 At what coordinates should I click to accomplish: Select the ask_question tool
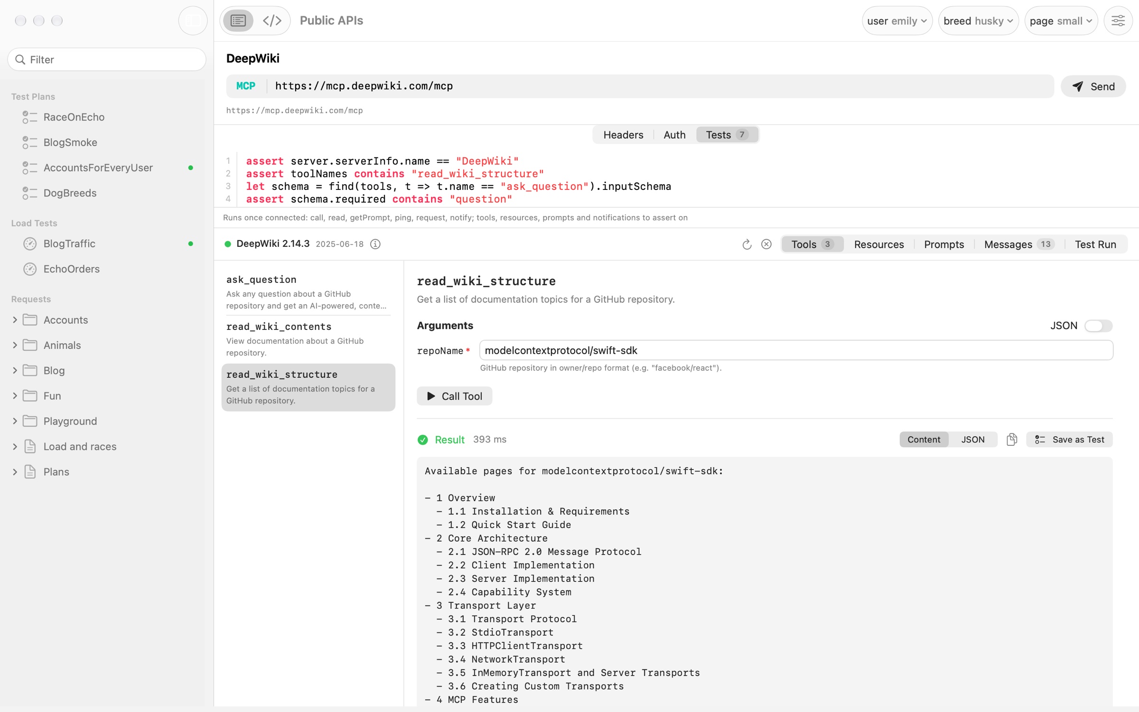click(x=308, y=291)
